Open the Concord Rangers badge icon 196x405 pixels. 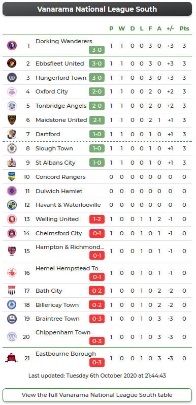pos(12,177)
